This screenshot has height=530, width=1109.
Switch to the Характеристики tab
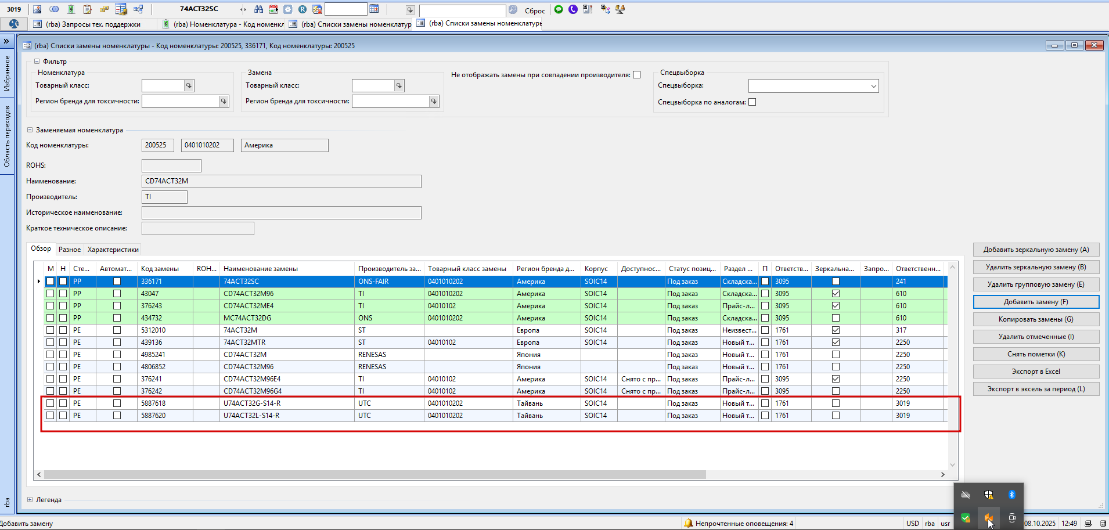coord(113,250)
